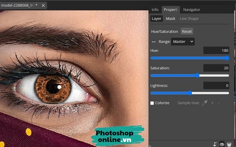Reset the Hue/Saturation adjustment

click(x=187, y=31)
